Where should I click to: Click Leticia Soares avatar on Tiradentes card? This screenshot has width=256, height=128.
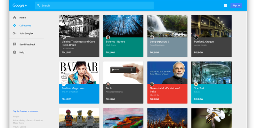click(x=64, y=37)
